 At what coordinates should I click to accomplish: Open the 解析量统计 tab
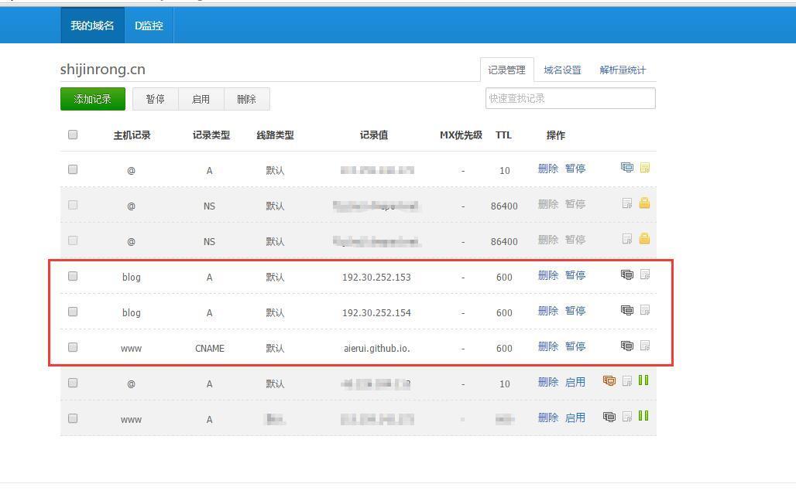(623, 70)
